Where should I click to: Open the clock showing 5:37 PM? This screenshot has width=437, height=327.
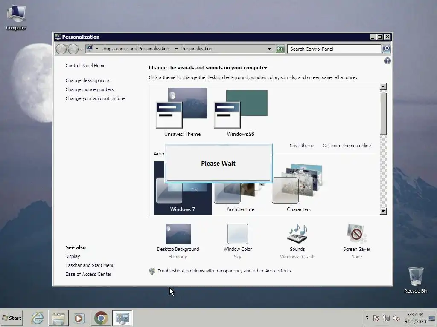[x=415, y=318]
